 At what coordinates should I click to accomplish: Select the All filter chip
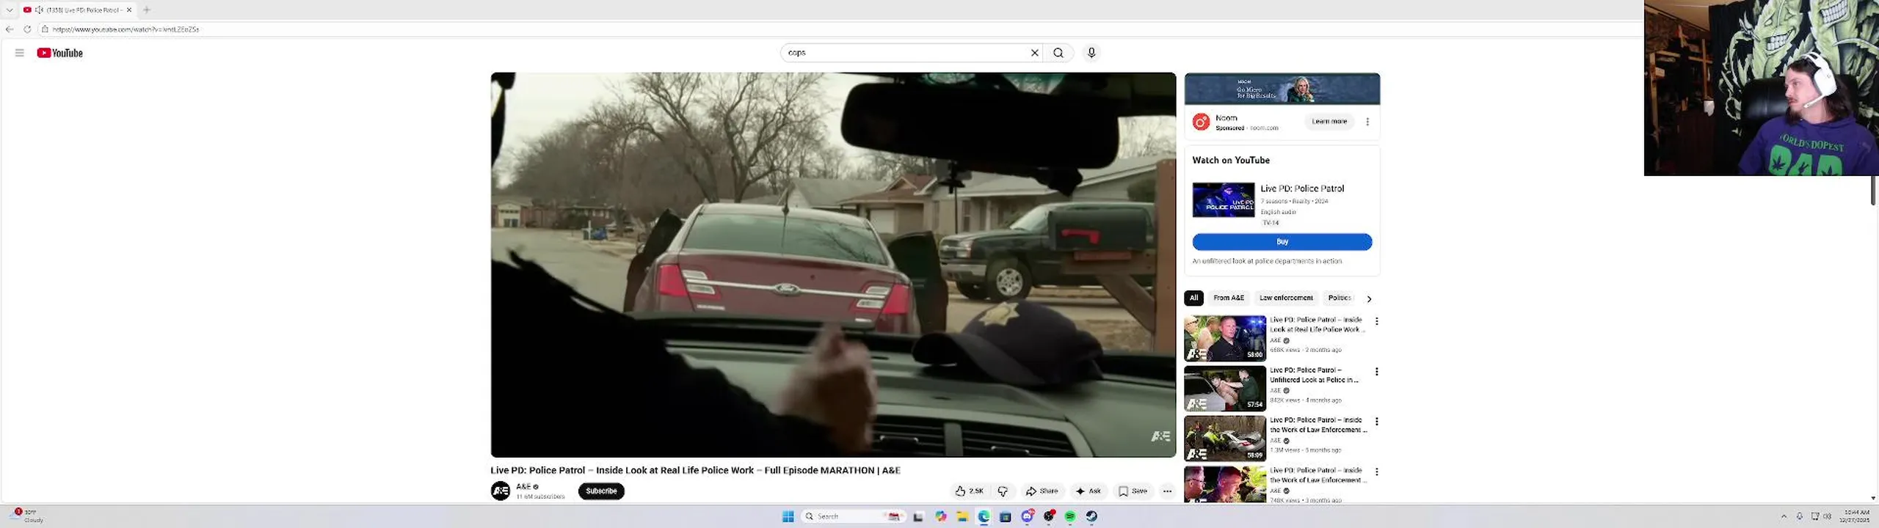click(x=1193, y=298)
